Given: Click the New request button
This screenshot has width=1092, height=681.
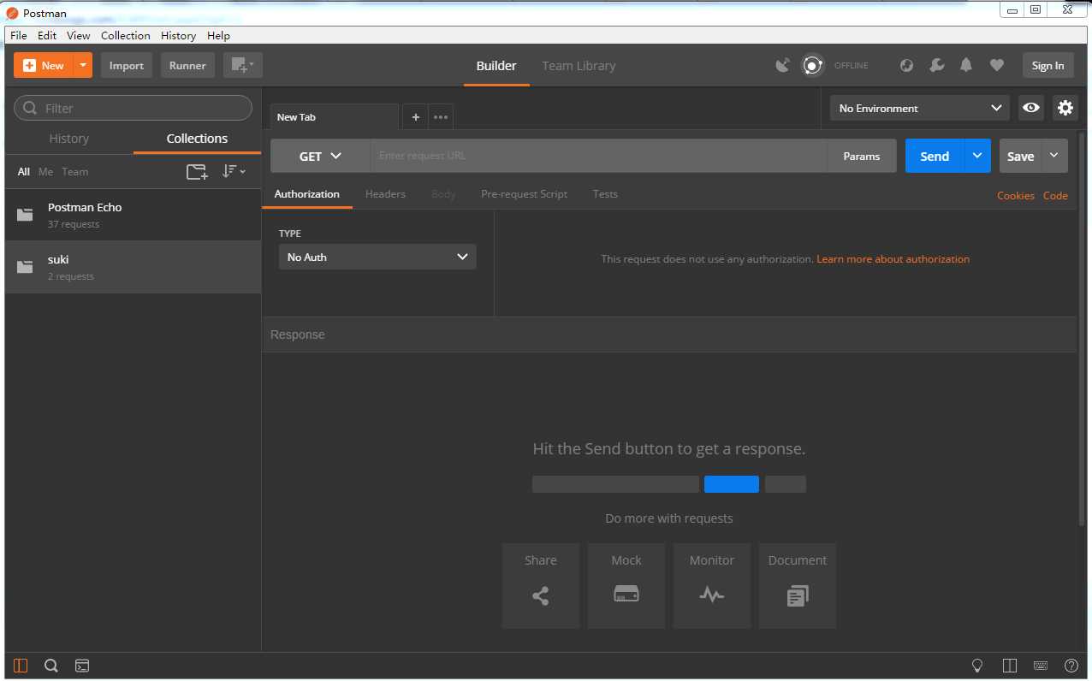Looking at the screenshot, I should point(44,66).
